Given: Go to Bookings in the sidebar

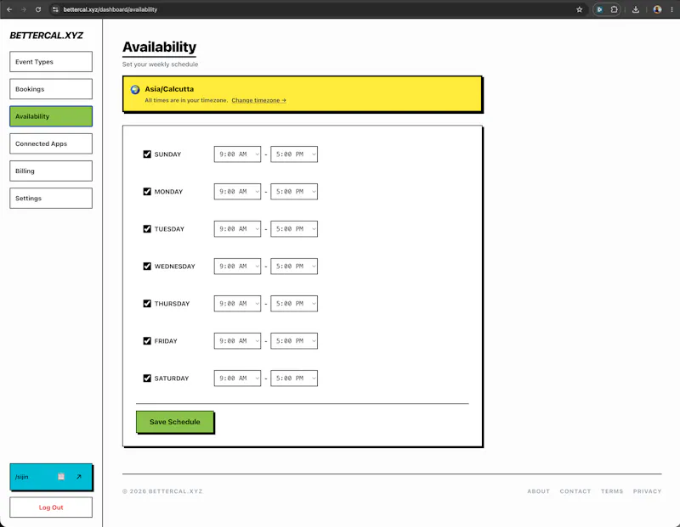Looking at the screenshot, I should pos(51,89).
